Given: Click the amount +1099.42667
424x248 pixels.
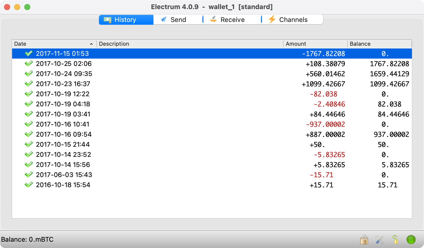Looking at the screenshot, I should [x=324, y=84].
